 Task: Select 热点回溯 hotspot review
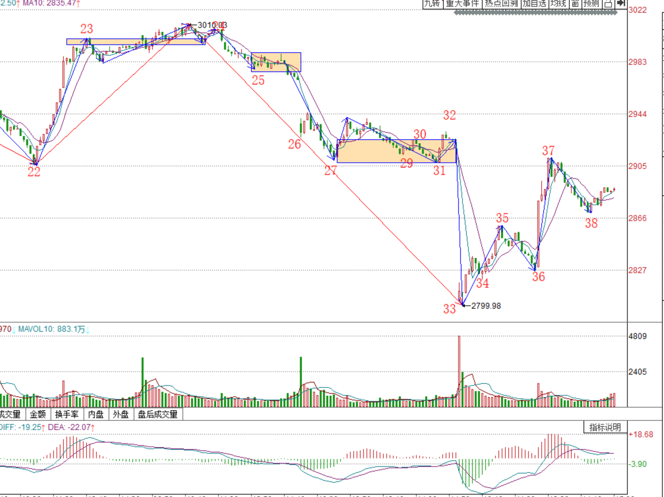coord(501,4)
